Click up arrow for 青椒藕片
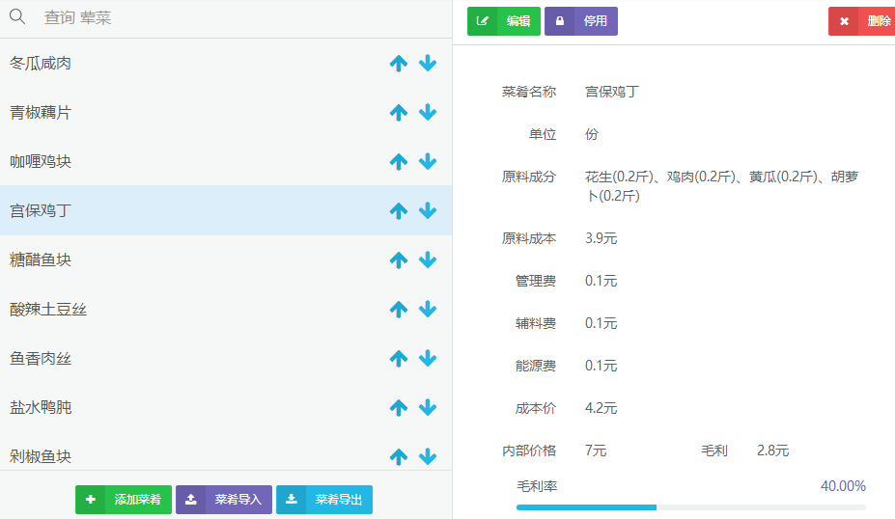The image size is (895, 519). click(x=399, y=113)
